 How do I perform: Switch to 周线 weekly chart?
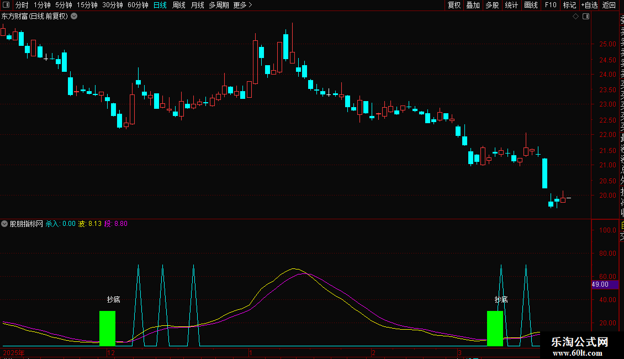179,5
